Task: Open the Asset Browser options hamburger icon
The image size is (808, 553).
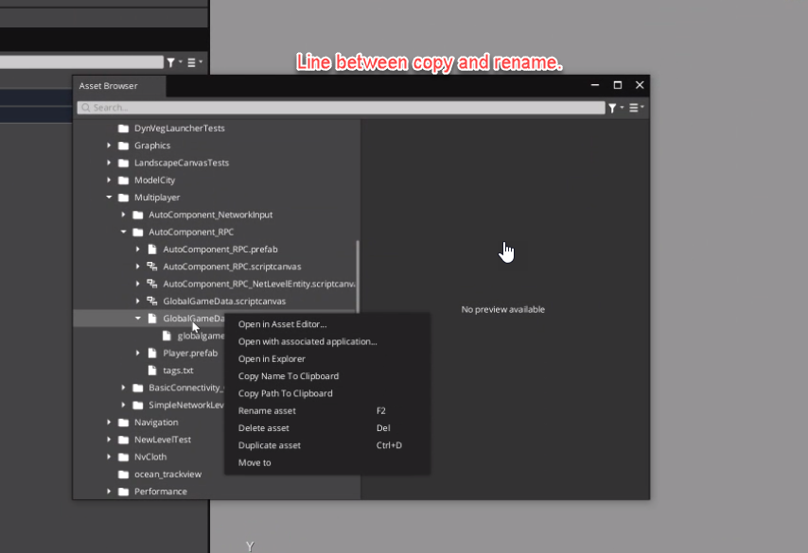Action: (x=632, y=107)
